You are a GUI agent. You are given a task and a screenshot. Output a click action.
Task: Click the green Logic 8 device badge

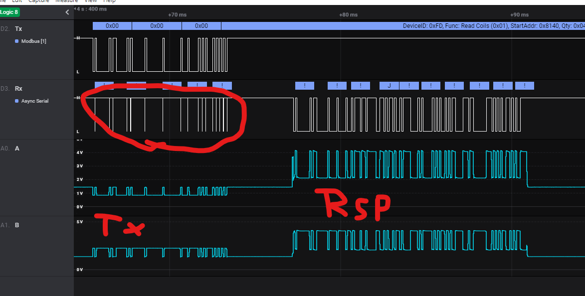click(9, 12)
